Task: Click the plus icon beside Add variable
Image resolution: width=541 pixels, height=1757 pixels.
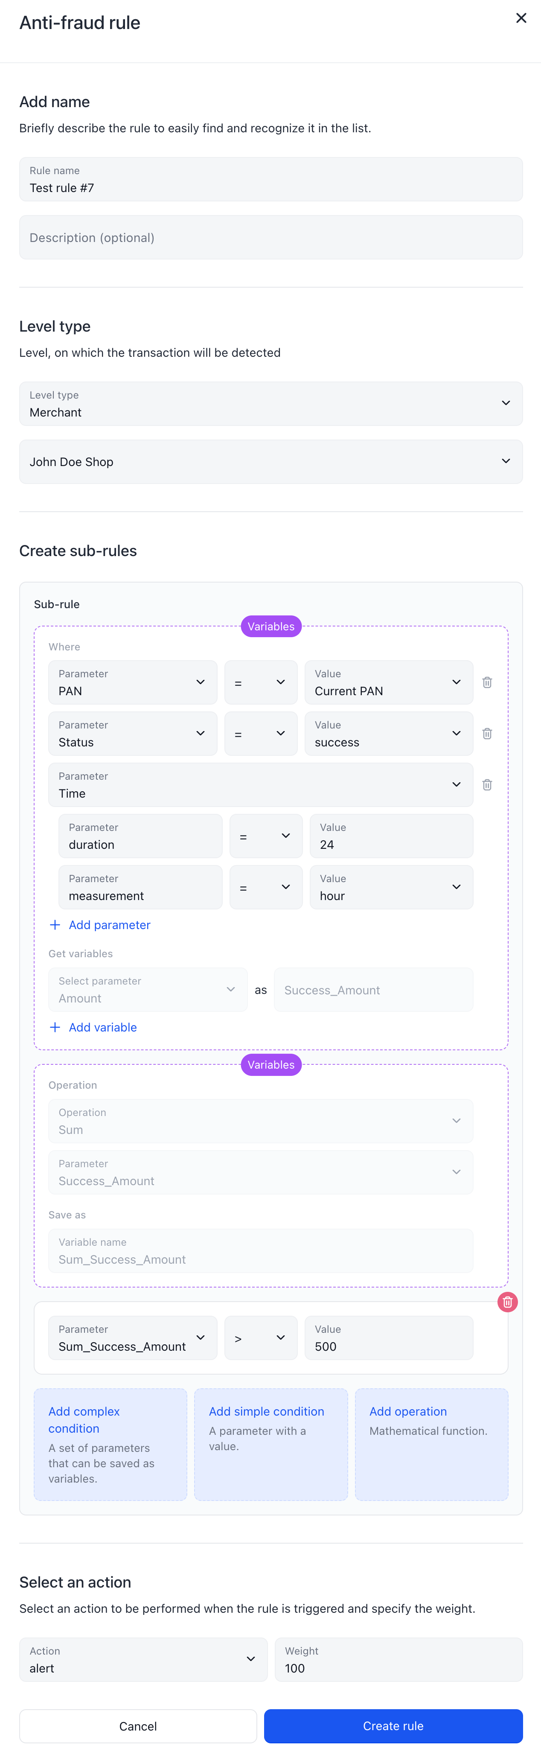Action: [55, 1027]
